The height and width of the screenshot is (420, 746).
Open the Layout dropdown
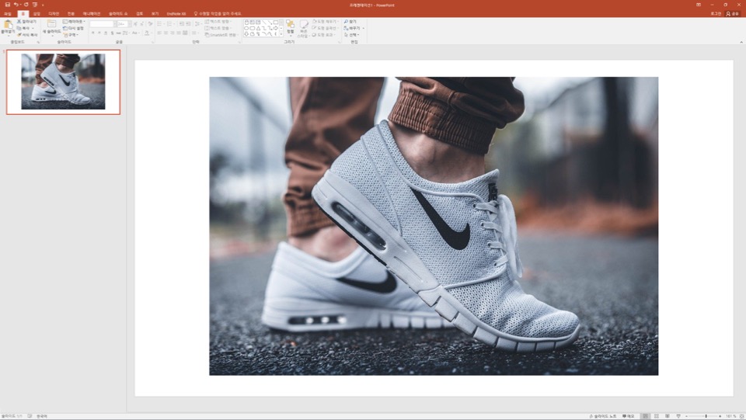75,22
